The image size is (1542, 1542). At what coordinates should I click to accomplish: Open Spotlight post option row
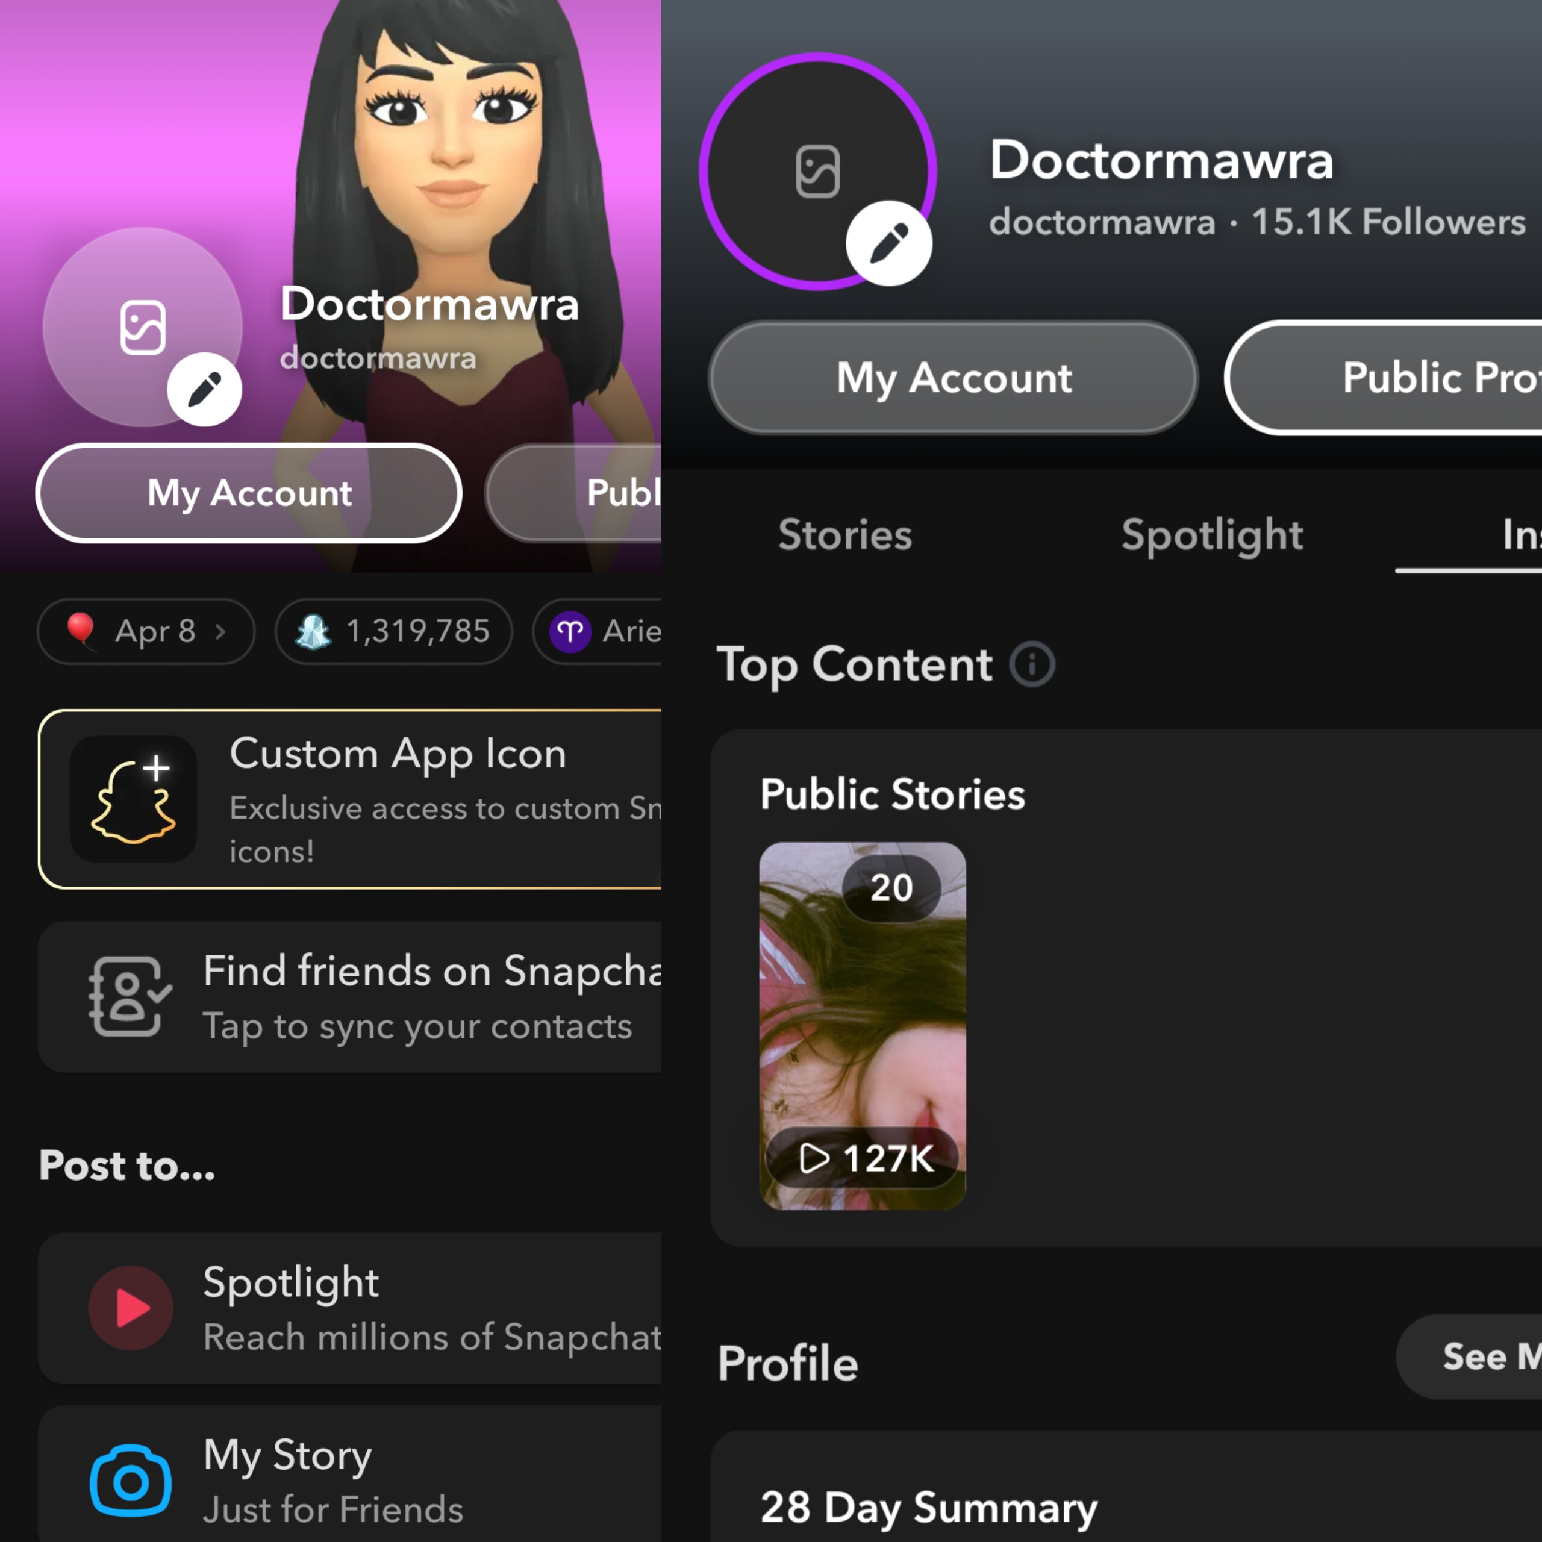pyautogui.click(x=351, y=1308)
